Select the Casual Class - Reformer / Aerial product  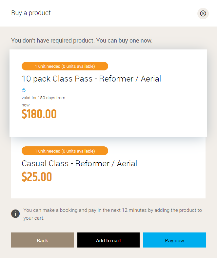79,163
